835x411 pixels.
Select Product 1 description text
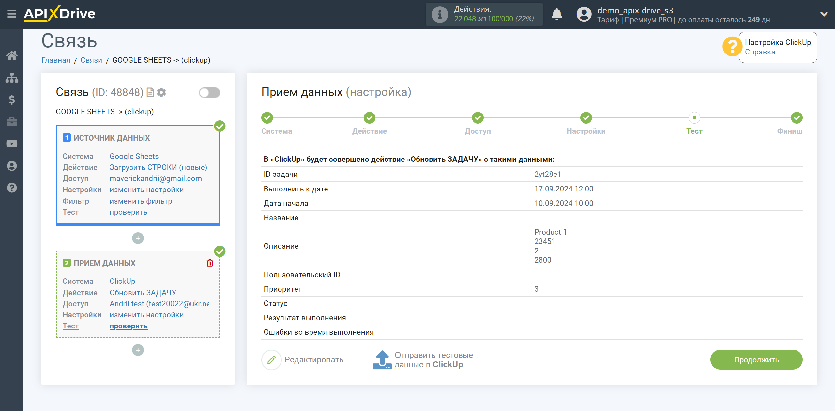(x=550, y=232)
